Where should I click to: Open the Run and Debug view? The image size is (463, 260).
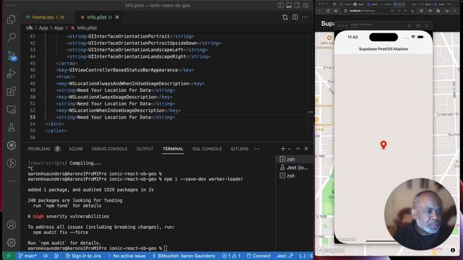(12, 74)
